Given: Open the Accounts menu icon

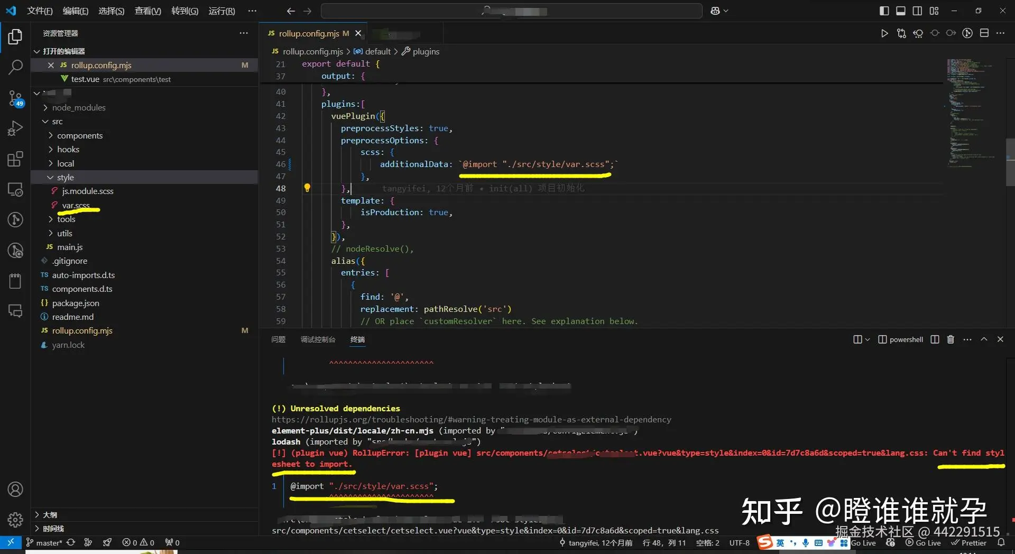Looking at the screenshot, I should 15,490.
